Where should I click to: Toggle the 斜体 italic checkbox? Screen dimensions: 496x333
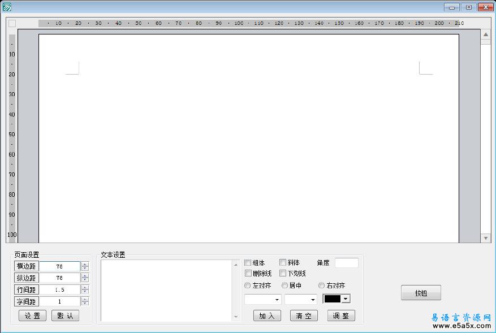tap(283, 263)
